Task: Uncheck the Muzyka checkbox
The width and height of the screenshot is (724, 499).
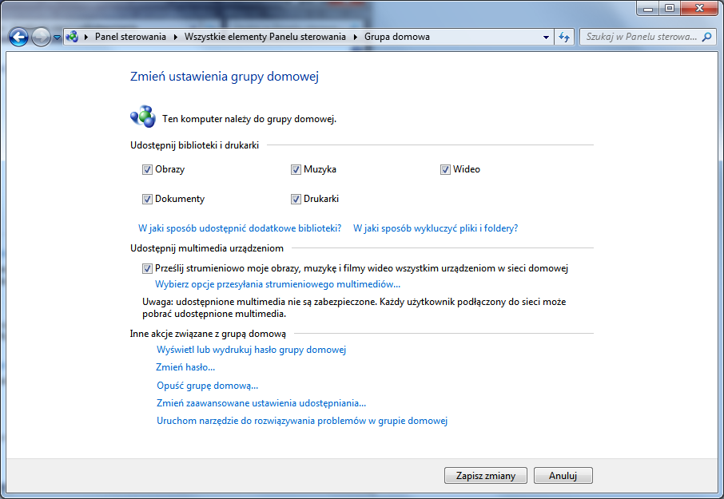Action: pyautogui.click(x=296, y=170)
